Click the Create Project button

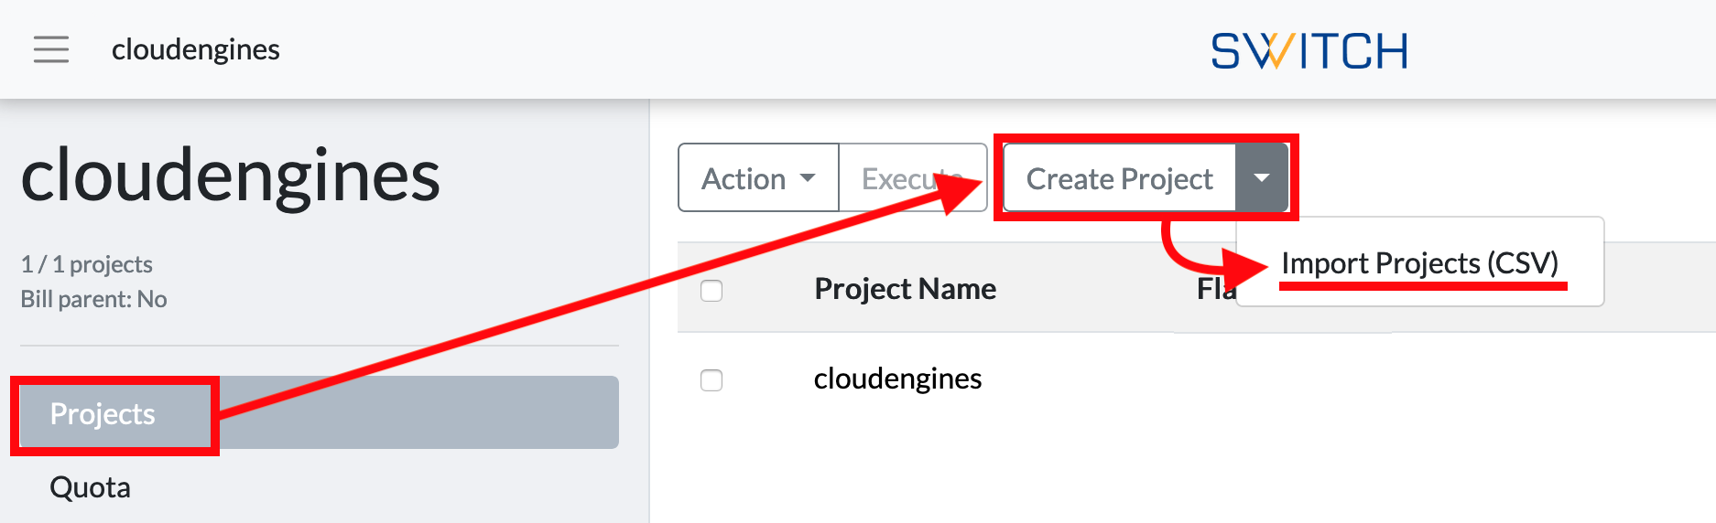pos(1119,178)
